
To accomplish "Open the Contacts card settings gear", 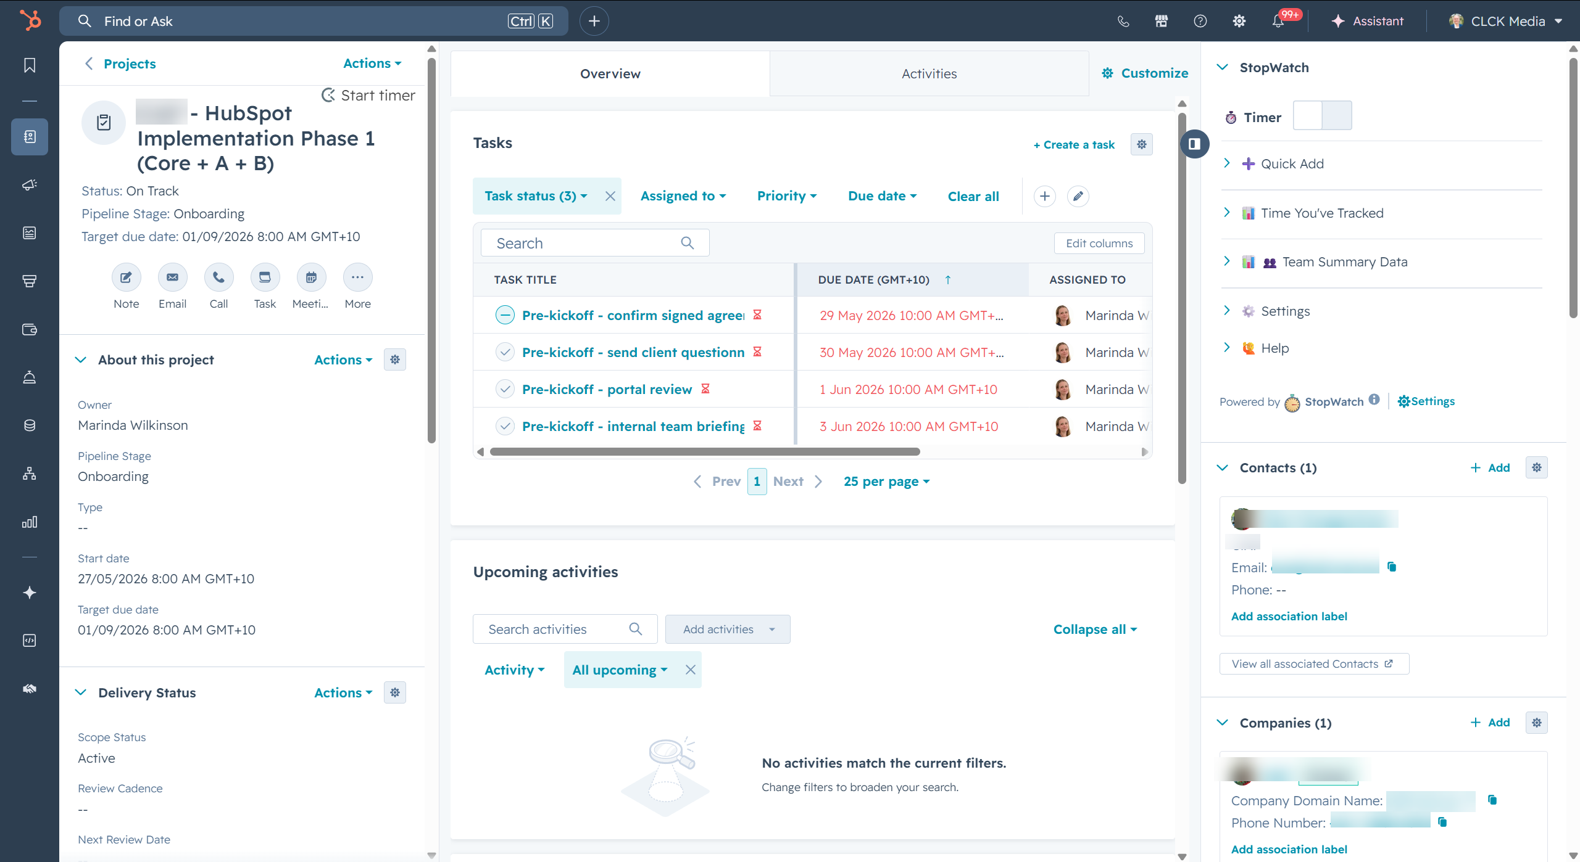I will 1537,467.
